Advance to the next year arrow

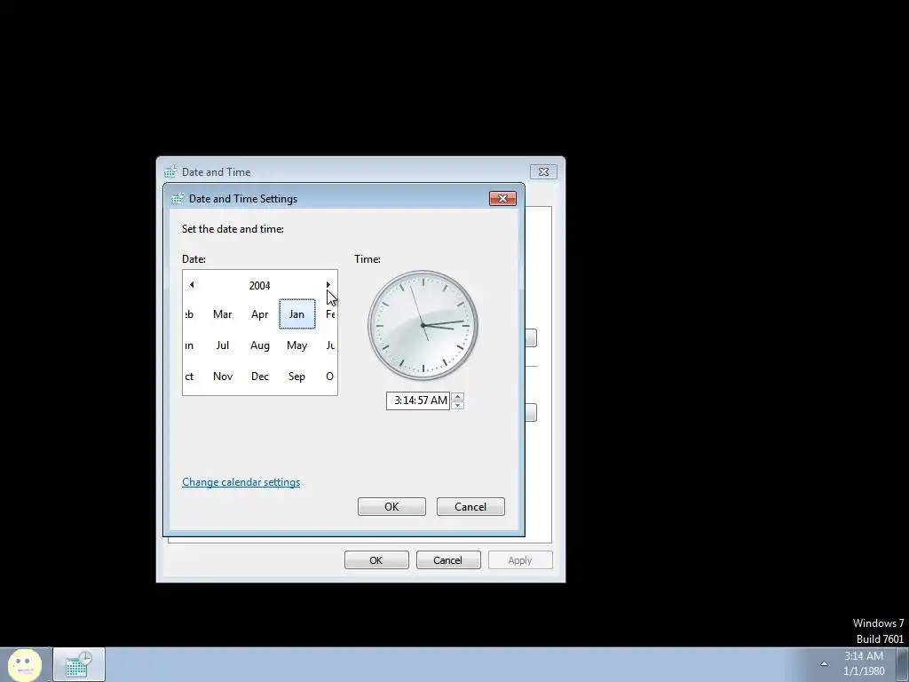tap(328, 285)
